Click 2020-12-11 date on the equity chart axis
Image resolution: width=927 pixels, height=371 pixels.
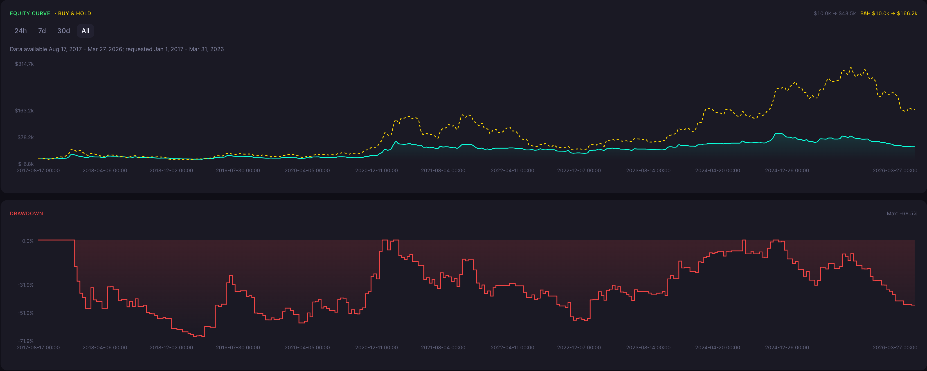tap(376, 170)
